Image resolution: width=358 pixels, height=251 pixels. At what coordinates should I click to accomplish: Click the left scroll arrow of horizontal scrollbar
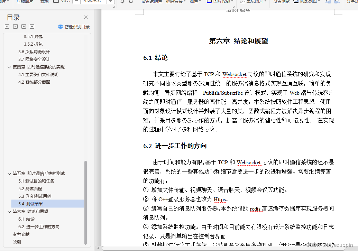[98, 248]
